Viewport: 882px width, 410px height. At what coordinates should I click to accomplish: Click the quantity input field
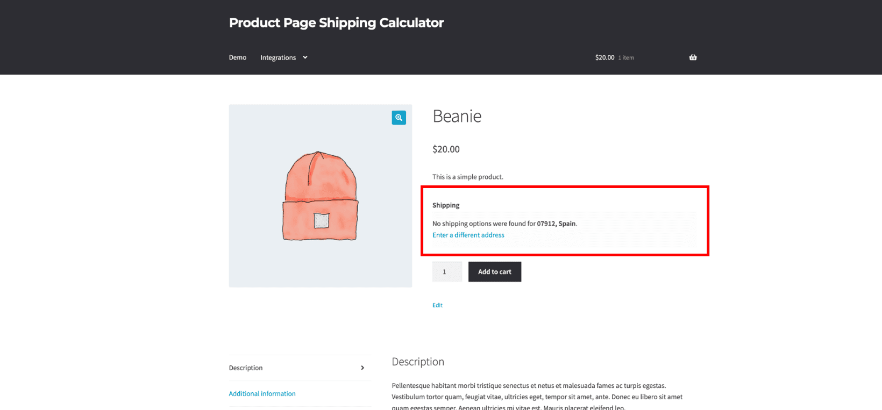447,271
